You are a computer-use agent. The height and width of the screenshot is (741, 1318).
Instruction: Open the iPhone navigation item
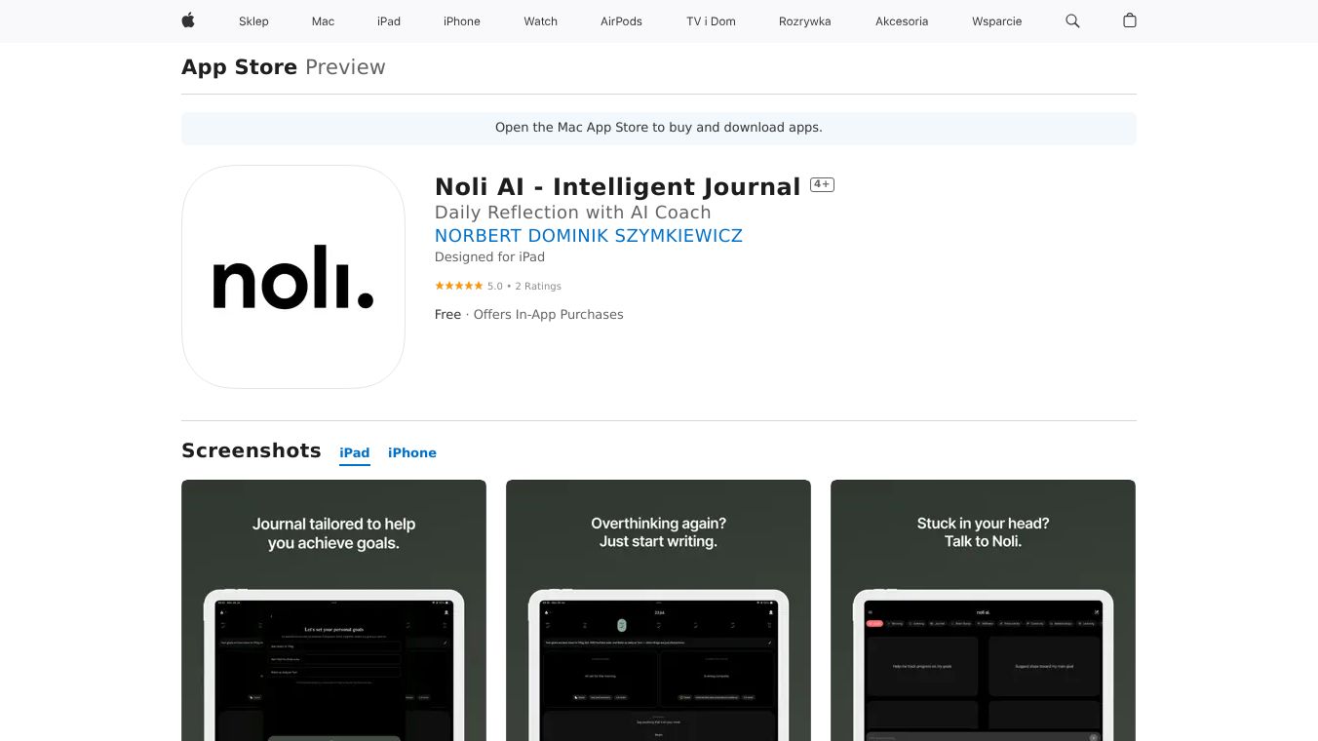(462, 21)
